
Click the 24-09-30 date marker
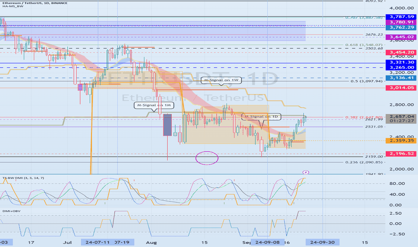322,243
